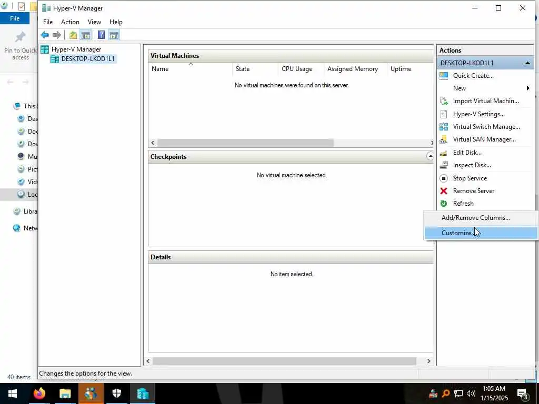This screenshot has width=539, height=404.
Task: Open the File menu in Hyper-V Manager
Action: (x=48, y=22)
